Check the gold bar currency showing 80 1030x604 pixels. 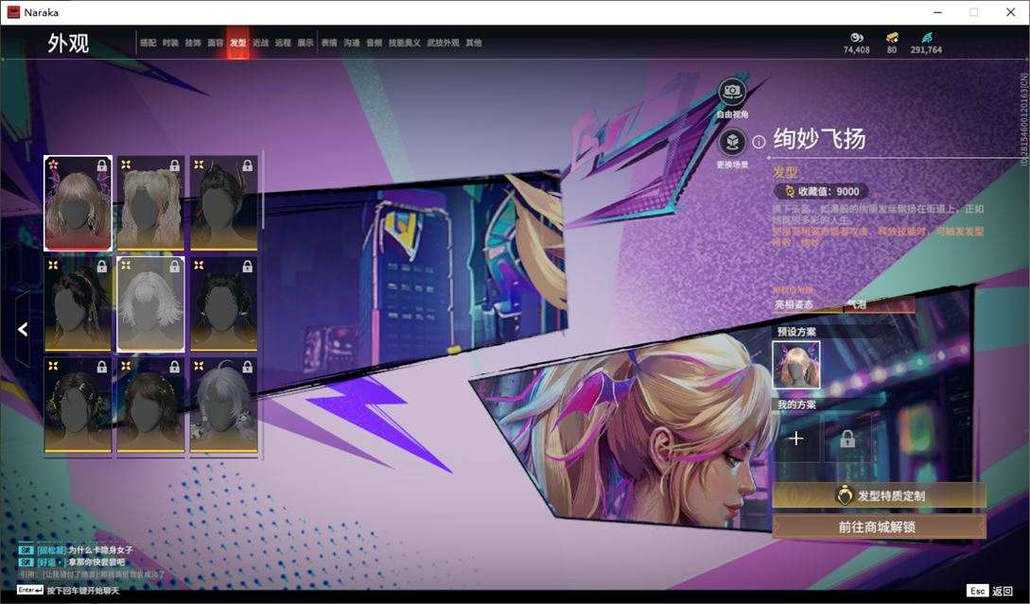pyautogui.click(x=891, y=38)
